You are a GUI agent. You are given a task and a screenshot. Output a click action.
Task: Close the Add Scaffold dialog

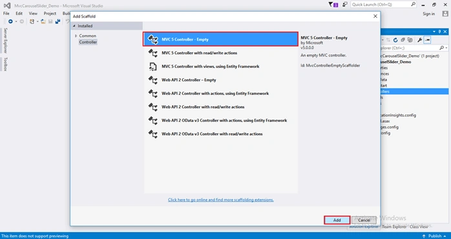[375, 16]
